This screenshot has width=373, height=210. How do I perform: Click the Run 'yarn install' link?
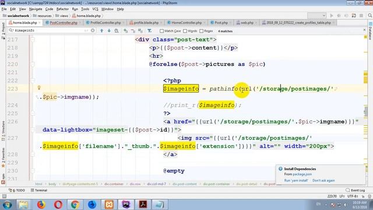pyautogui.click(x=296, y=180)
